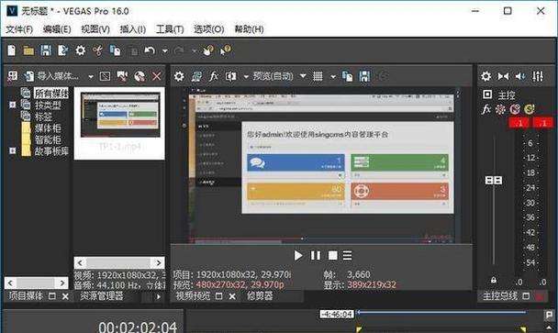Reset left red clip indicator
The height and width of the screenshot is (333, 558).
(x=519, y=123)
